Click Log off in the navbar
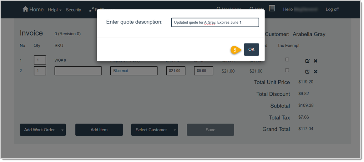 [x=332, y=9]
